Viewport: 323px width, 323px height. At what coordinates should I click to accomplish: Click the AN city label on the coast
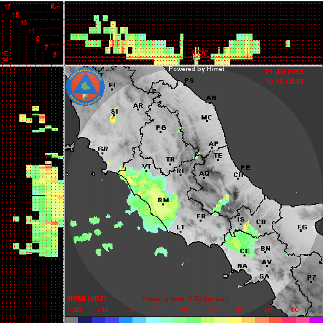pyautogui.click(x=211, y=98)
